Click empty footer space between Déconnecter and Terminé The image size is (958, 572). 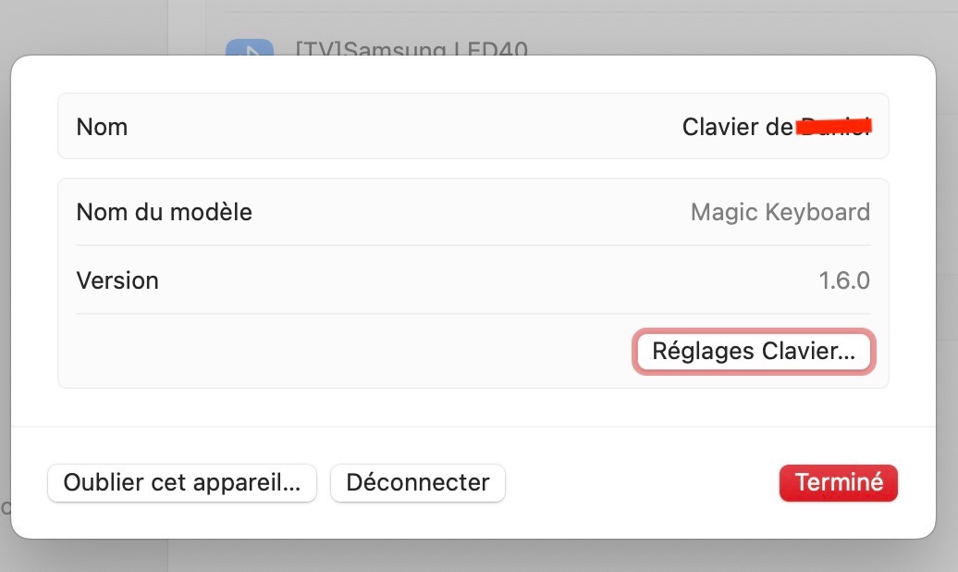tap(638, 482)
